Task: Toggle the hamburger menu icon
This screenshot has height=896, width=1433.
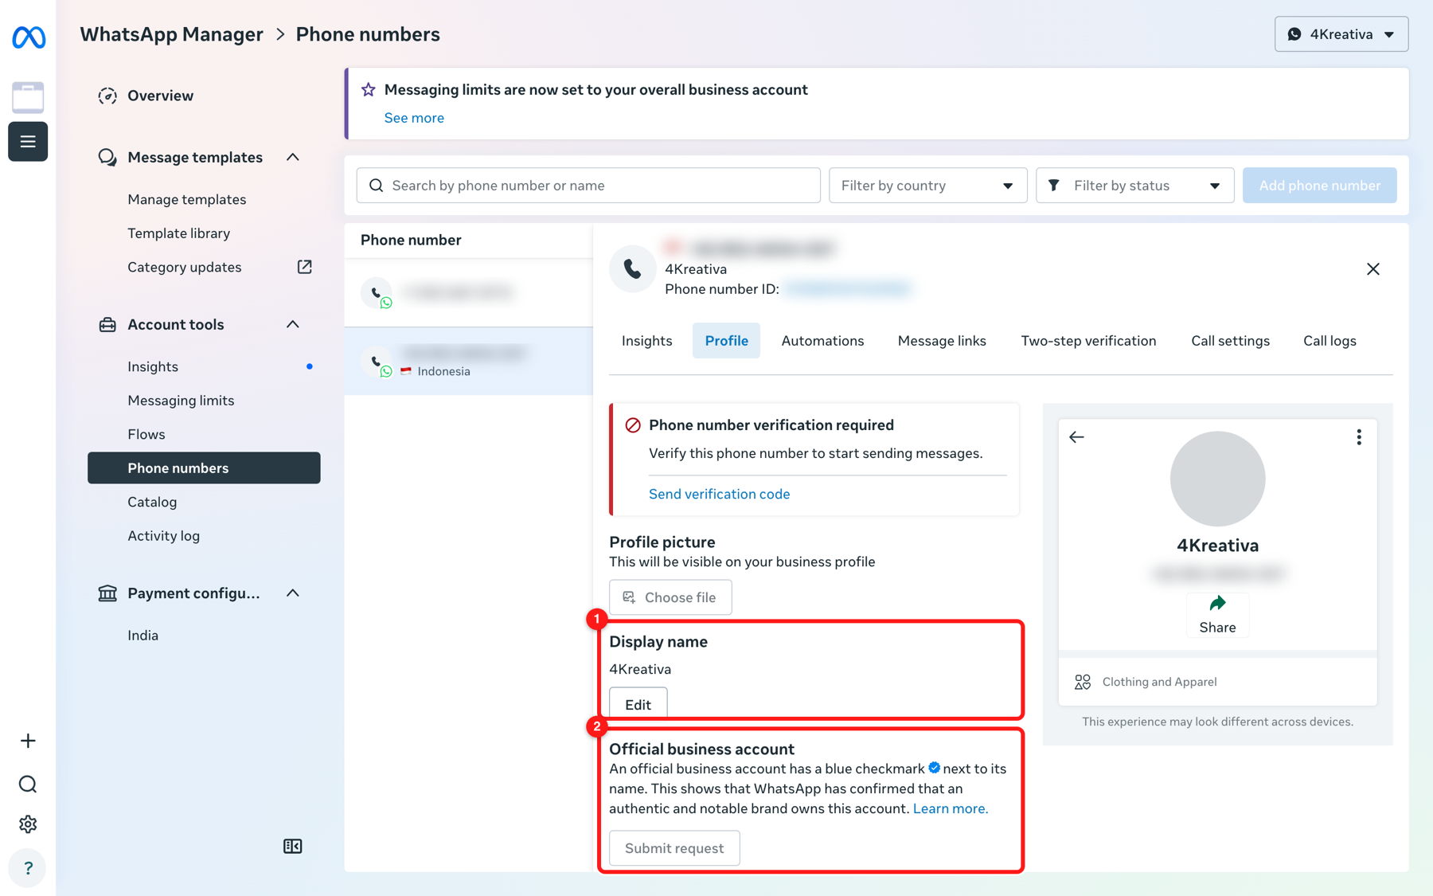Action: (x=28, y=142)
